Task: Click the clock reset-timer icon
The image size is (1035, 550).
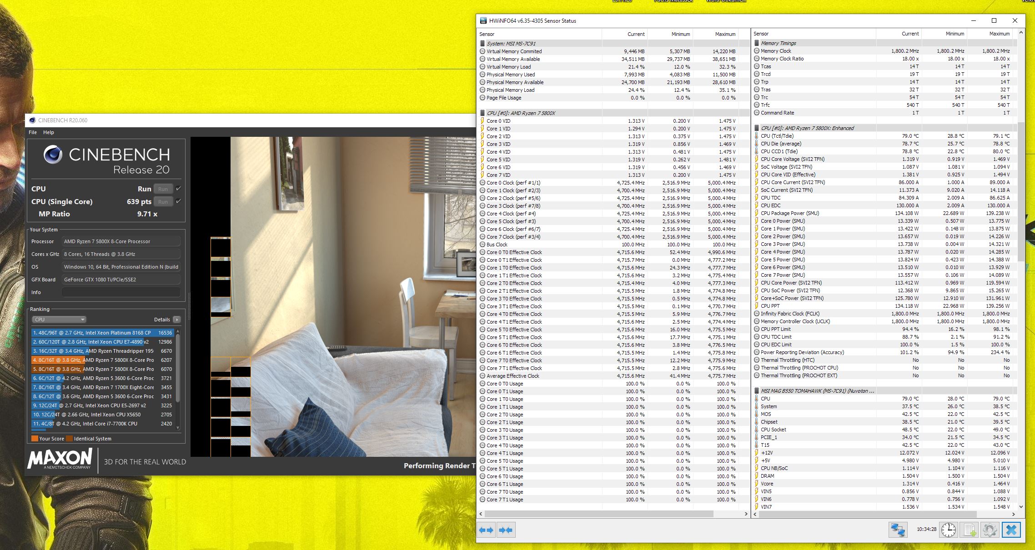Action: pos(949,530)
